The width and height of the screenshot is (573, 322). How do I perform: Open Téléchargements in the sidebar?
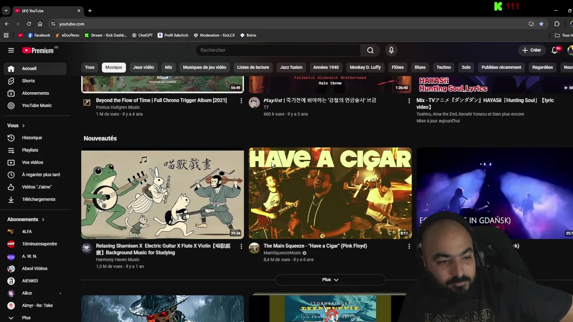35,199
